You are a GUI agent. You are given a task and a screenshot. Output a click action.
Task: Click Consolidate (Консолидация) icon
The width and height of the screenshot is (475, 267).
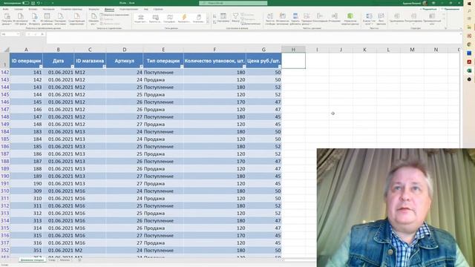320,18
